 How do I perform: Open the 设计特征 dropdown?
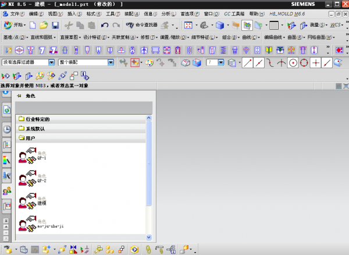tap(96, 37)
